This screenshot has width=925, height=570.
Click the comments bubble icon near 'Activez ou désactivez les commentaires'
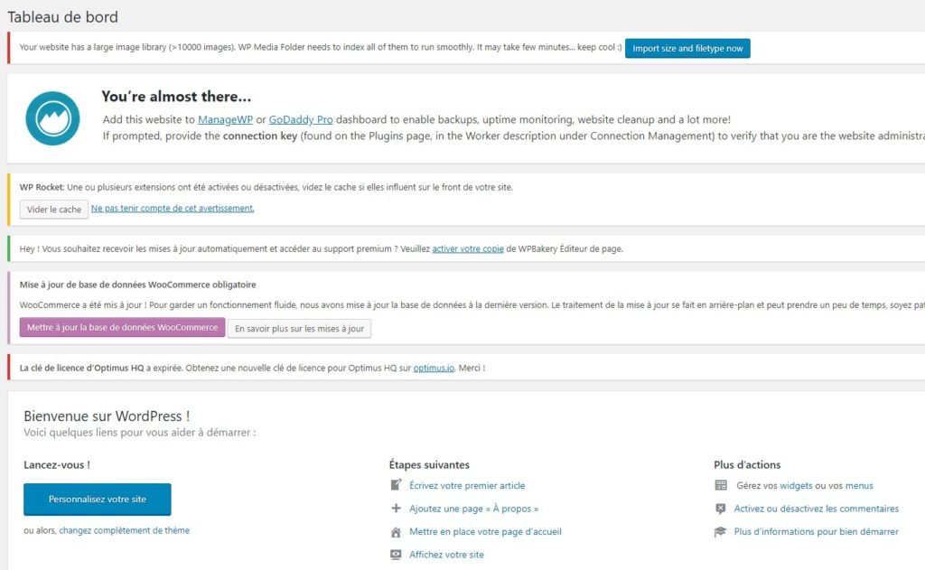(720, 508)
